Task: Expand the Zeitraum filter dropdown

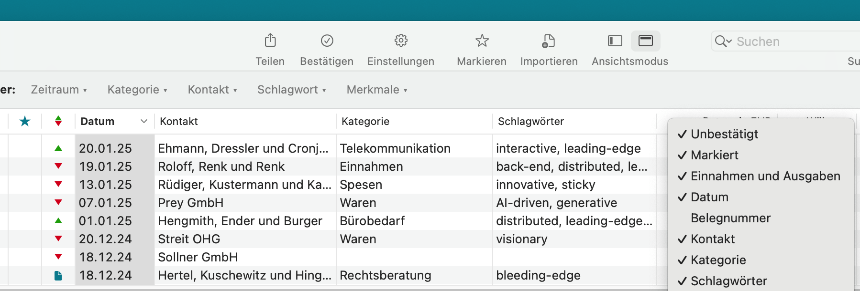Action: pos(59,90)
